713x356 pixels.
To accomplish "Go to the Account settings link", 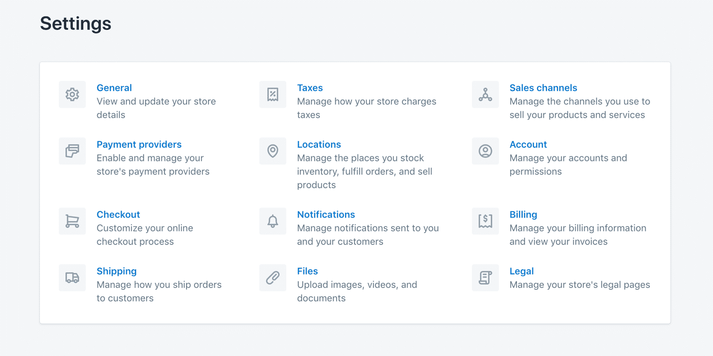I will 529,145.
